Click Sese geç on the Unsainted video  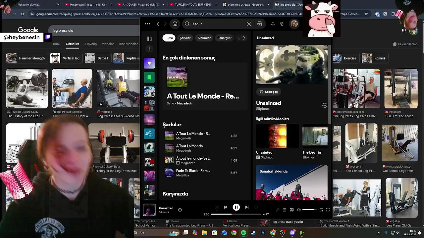tap(269, 92)
